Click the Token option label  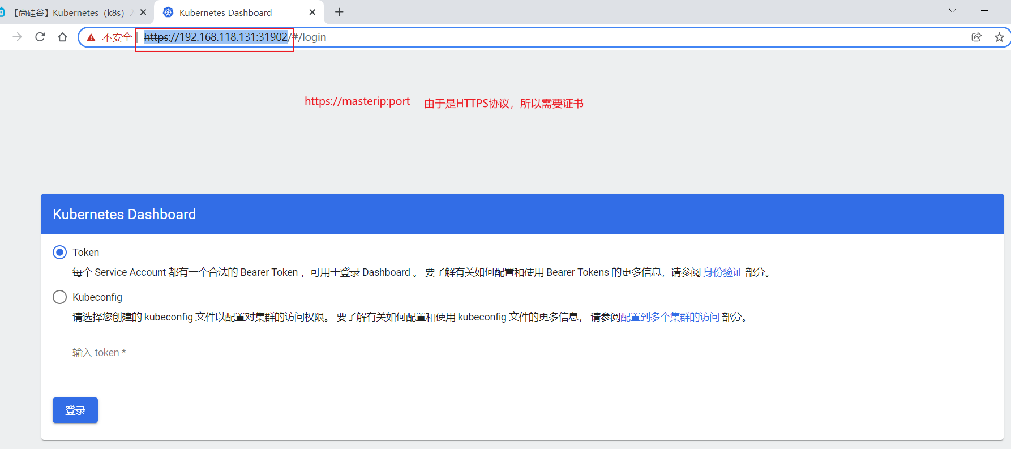pos(85,252)
